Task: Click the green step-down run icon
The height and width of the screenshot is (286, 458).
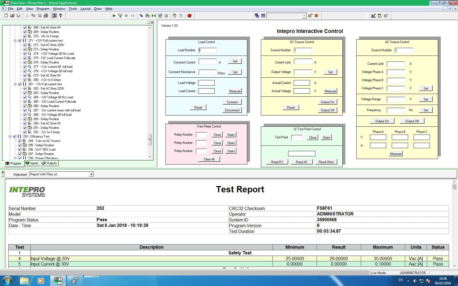Action: pyautogui.click(x=120, y=16)
